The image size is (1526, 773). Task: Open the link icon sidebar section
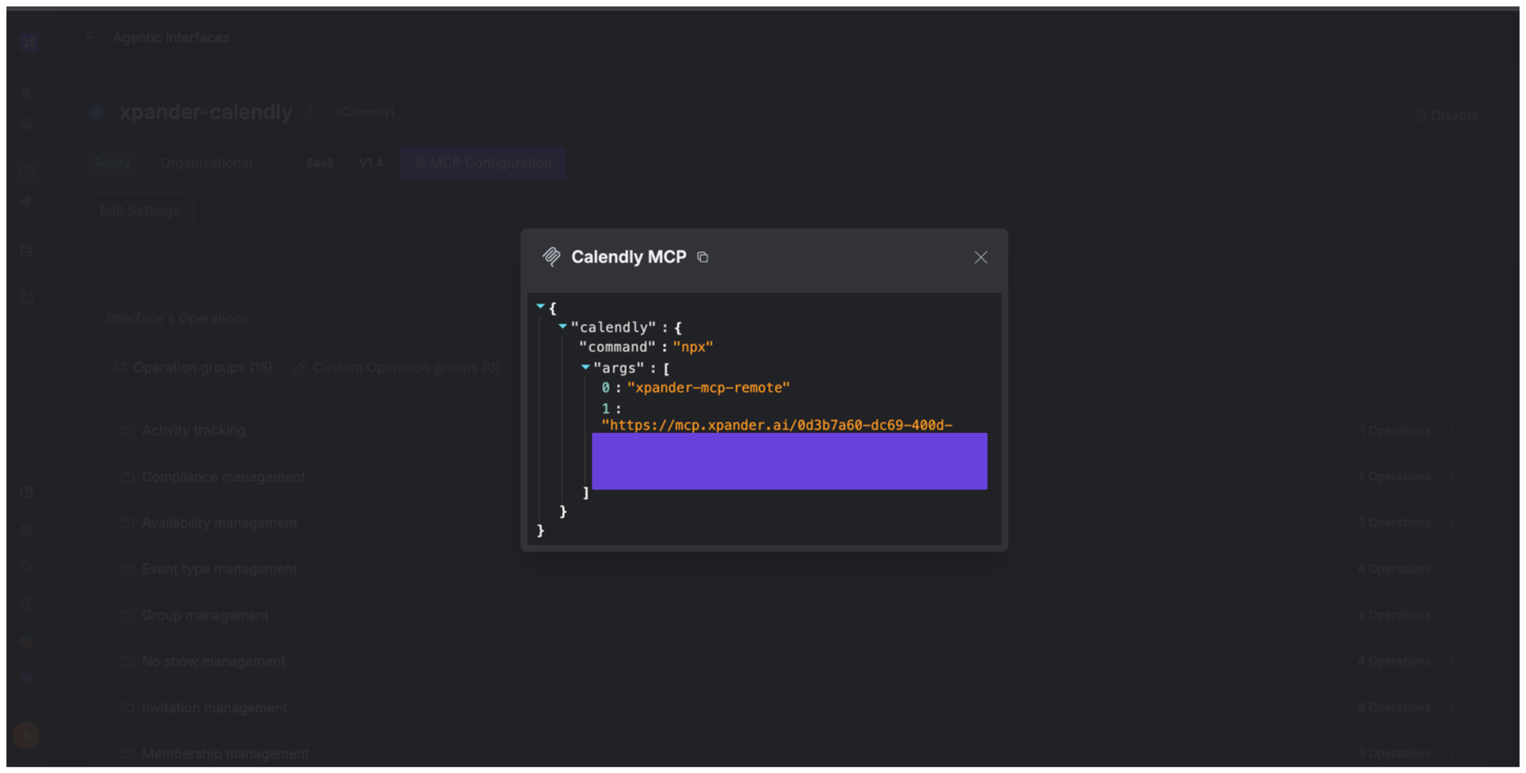26,172
